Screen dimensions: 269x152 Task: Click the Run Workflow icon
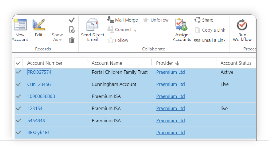point(242,25)
